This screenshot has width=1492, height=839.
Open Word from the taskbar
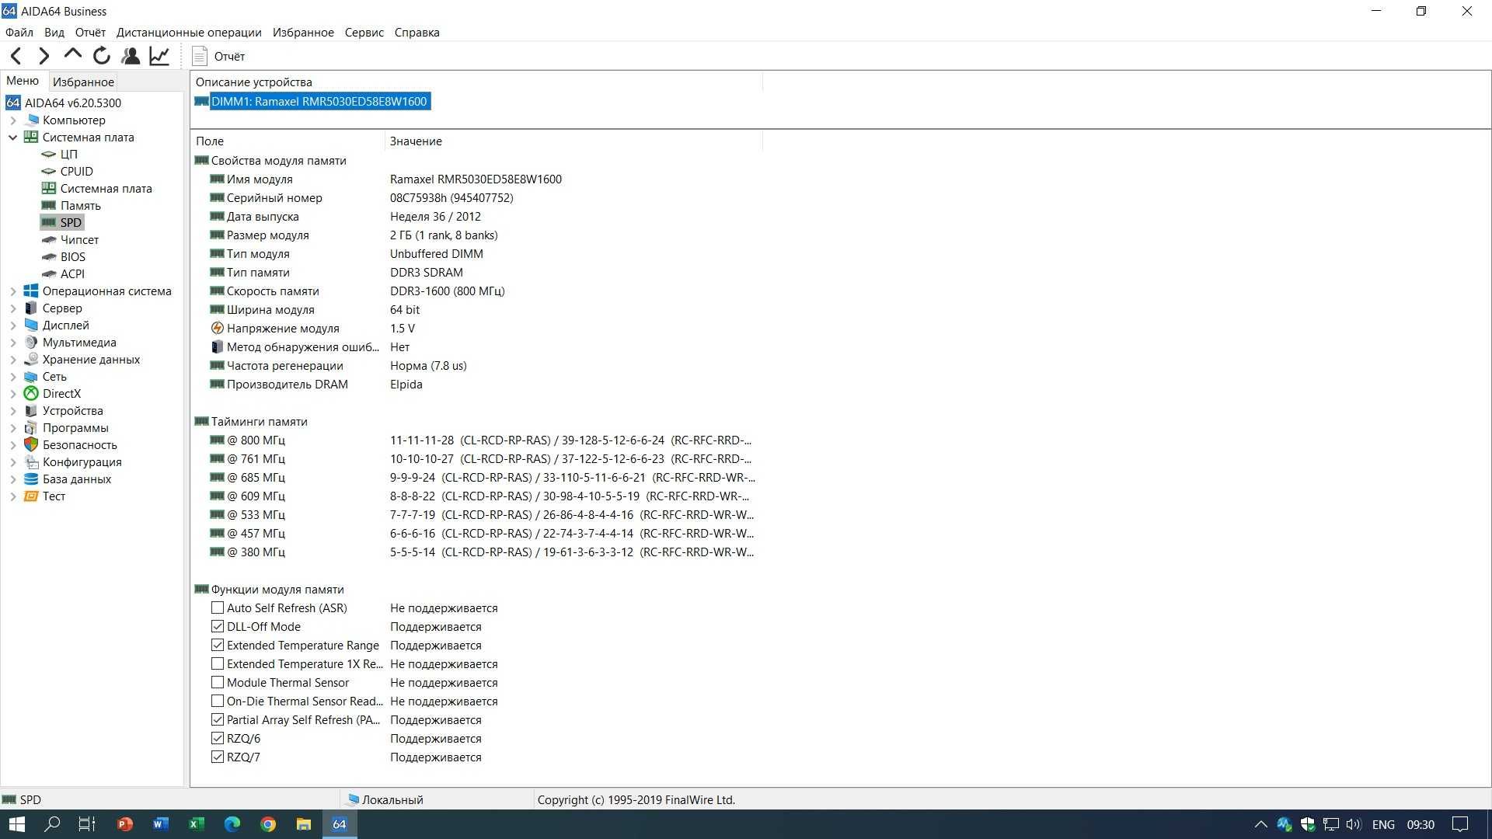pos(160,824)
